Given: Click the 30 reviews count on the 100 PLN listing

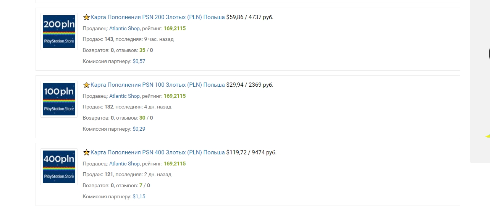Looking at the screenshot, I should [142, 118].
